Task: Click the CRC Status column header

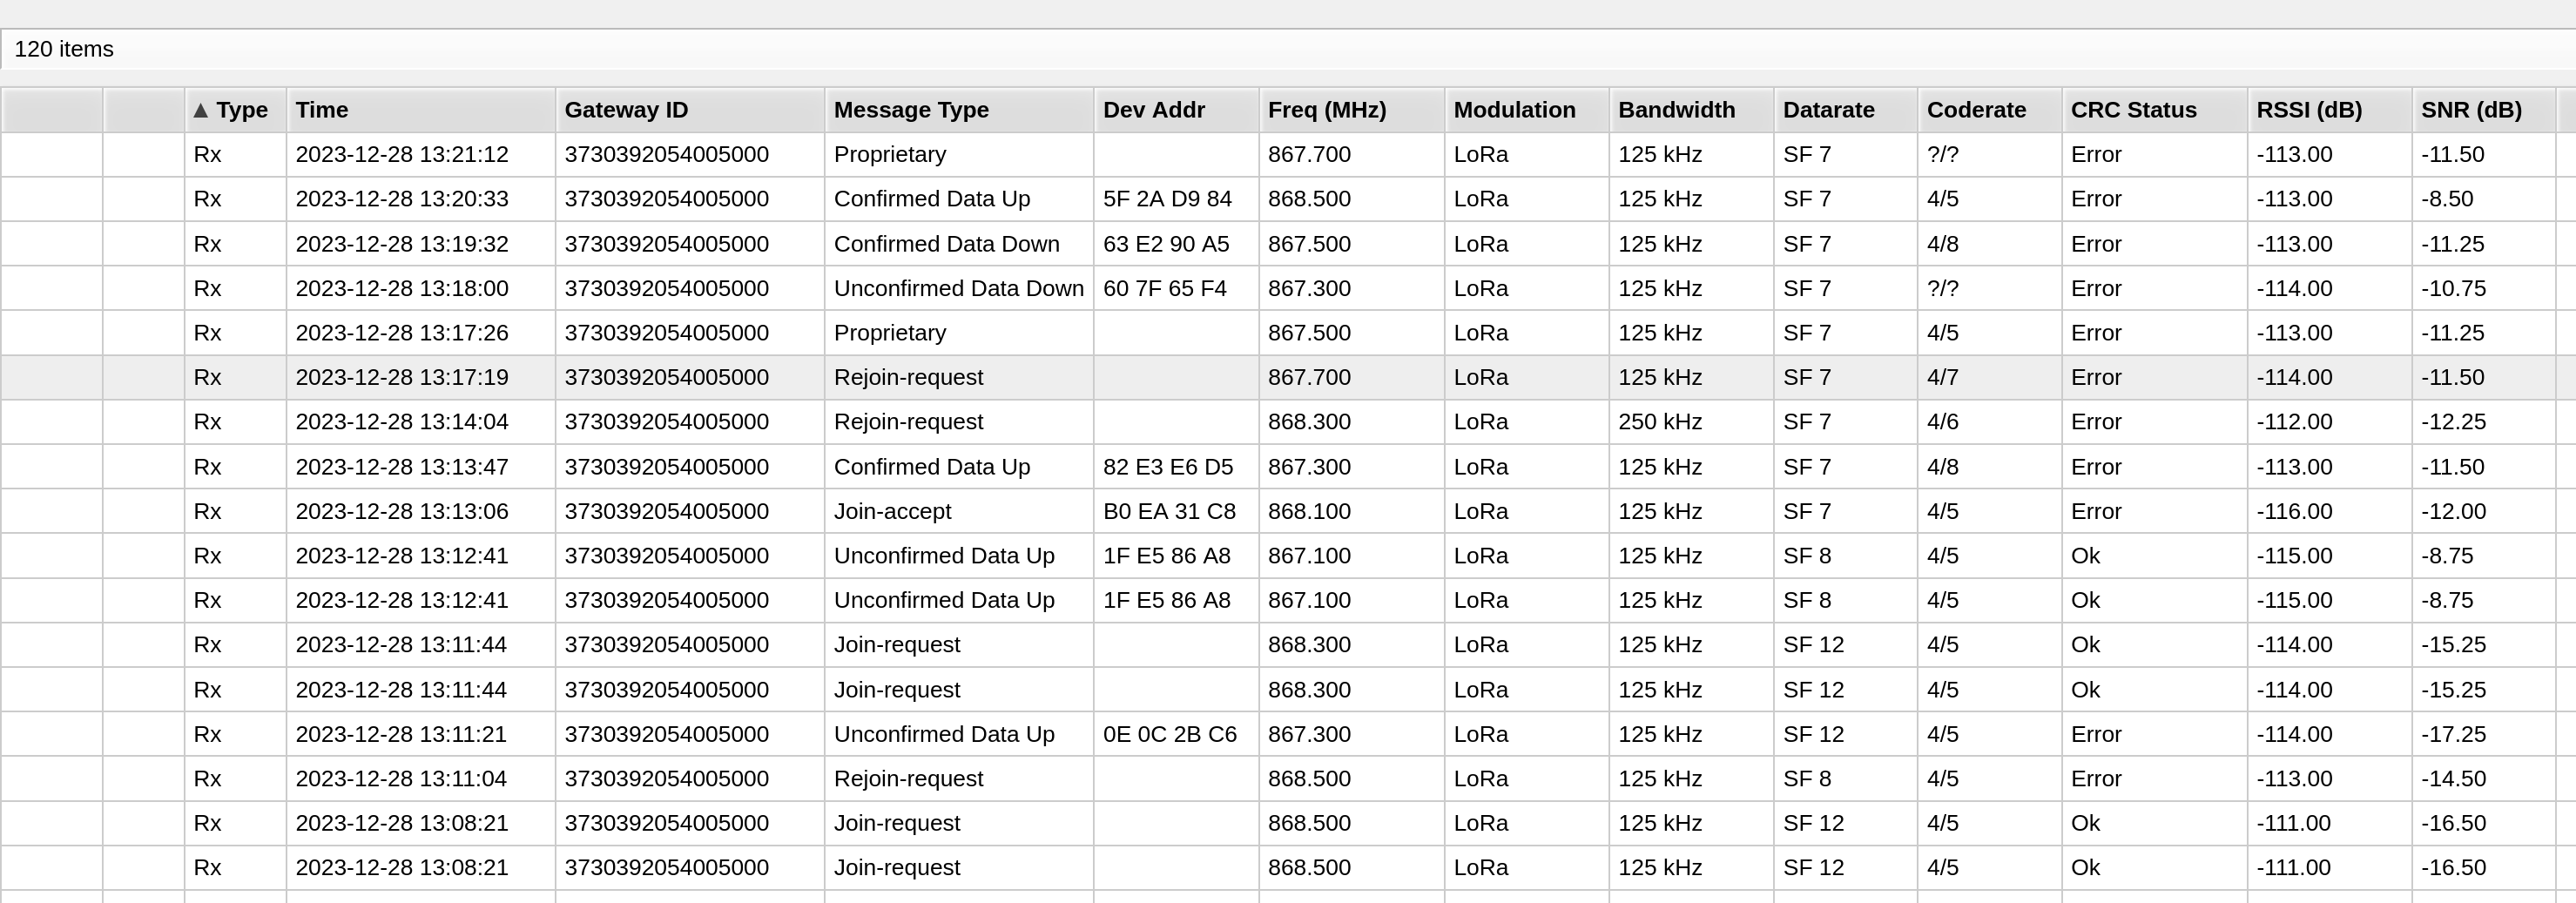Action: click(2155, 110)
